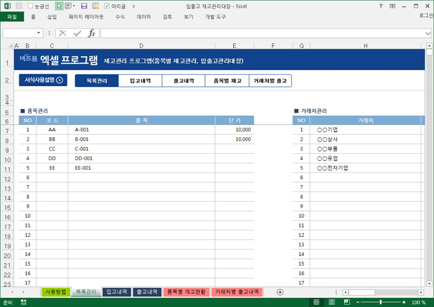
Task: Expand the Name Box dropdown
Action: [40, 33]
